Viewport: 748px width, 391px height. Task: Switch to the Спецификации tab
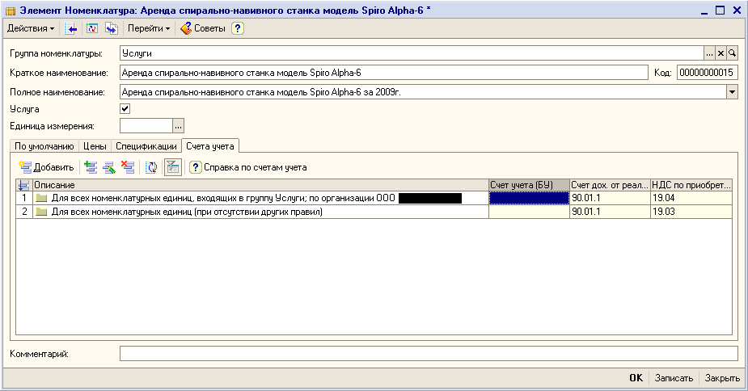(x=146, y=146)
